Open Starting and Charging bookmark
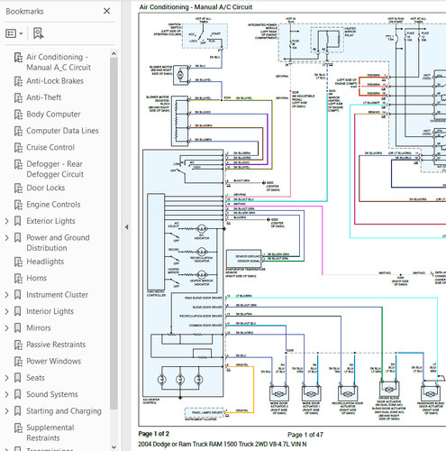The width and height of the screenshot is (446, 451). tap(64, 411)
